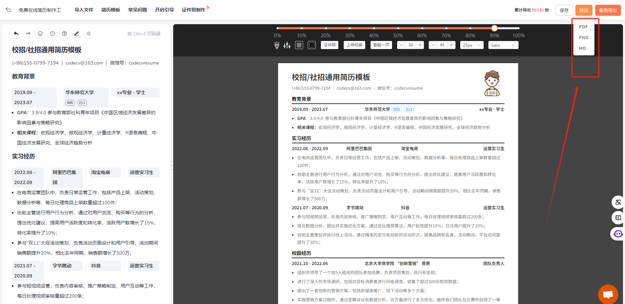This screenshot has width=625, height=304.
Task: Click the 备用导出 button
Action: [x=608, y=10]
